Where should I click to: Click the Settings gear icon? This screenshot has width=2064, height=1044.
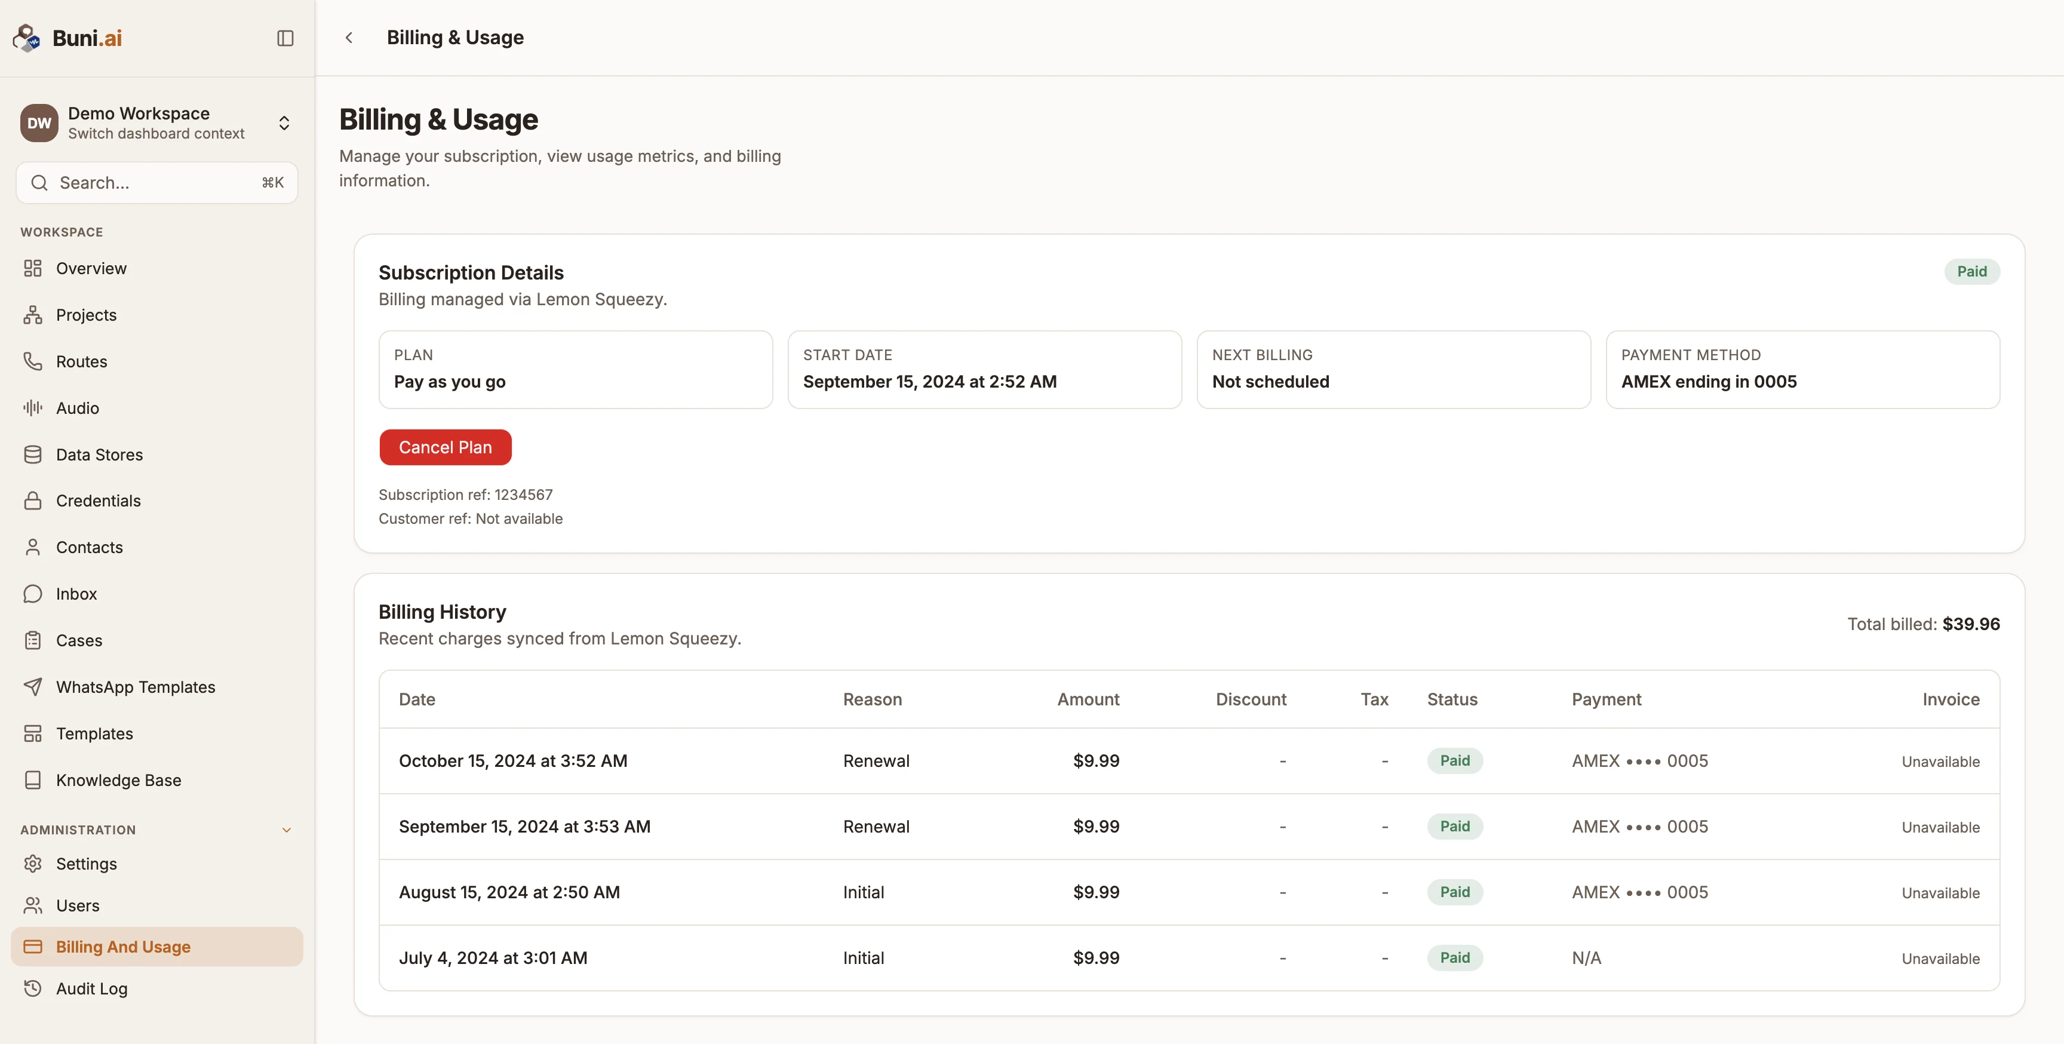[33, 864]
